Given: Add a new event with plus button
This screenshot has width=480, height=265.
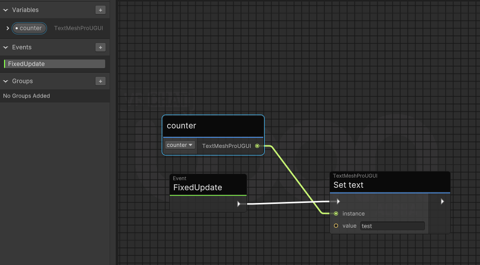Looking at the screenshot, I should coord(101,47).
